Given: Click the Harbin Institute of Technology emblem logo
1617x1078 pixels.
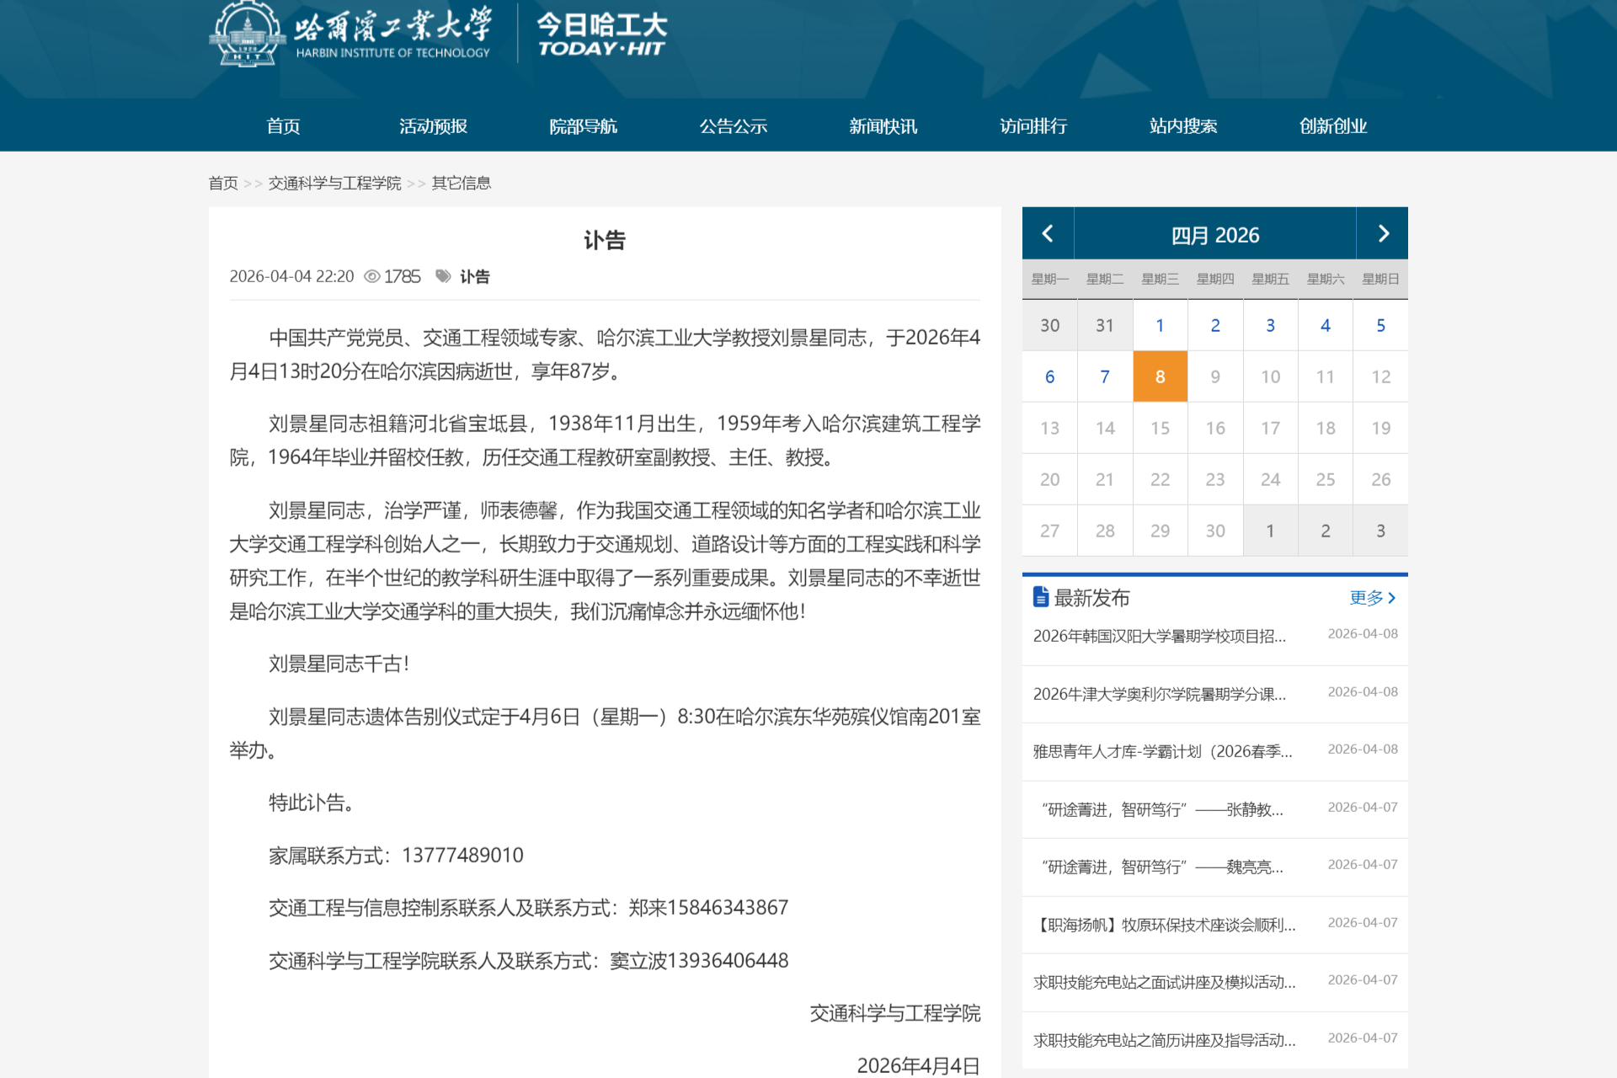Looking at the screenshot, I should click(247, 34).
